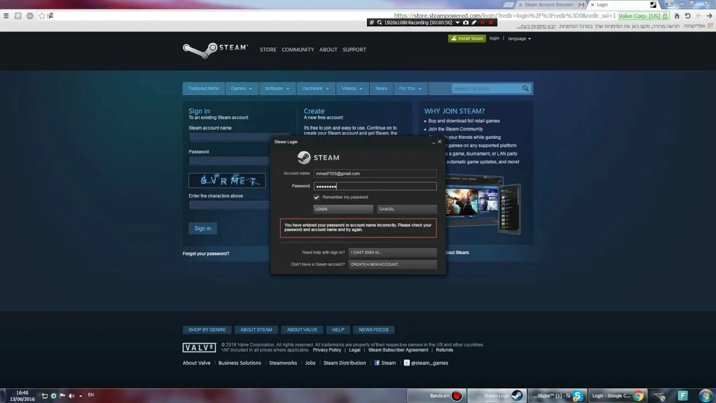Open the Featured Items tab
Screen dimensions: 716x403
click(204, 88)
